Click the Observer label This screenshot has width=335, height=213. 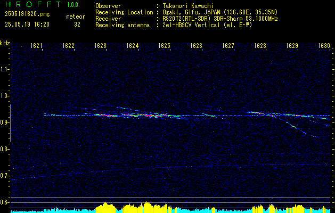click(x=108, y=6)
